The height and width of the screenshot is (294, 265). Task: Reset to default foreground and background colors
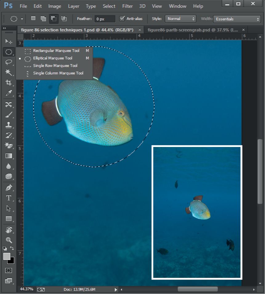pyautogui.click(x=5, y=249)
